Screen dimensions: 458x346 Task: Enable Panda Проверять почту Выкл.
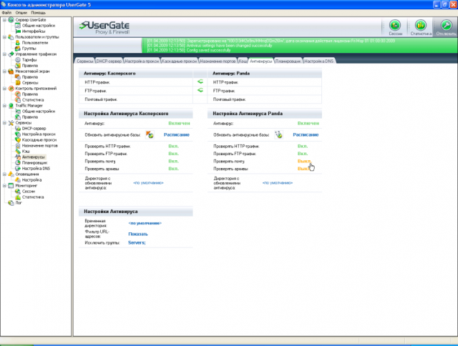coord(304,162)
